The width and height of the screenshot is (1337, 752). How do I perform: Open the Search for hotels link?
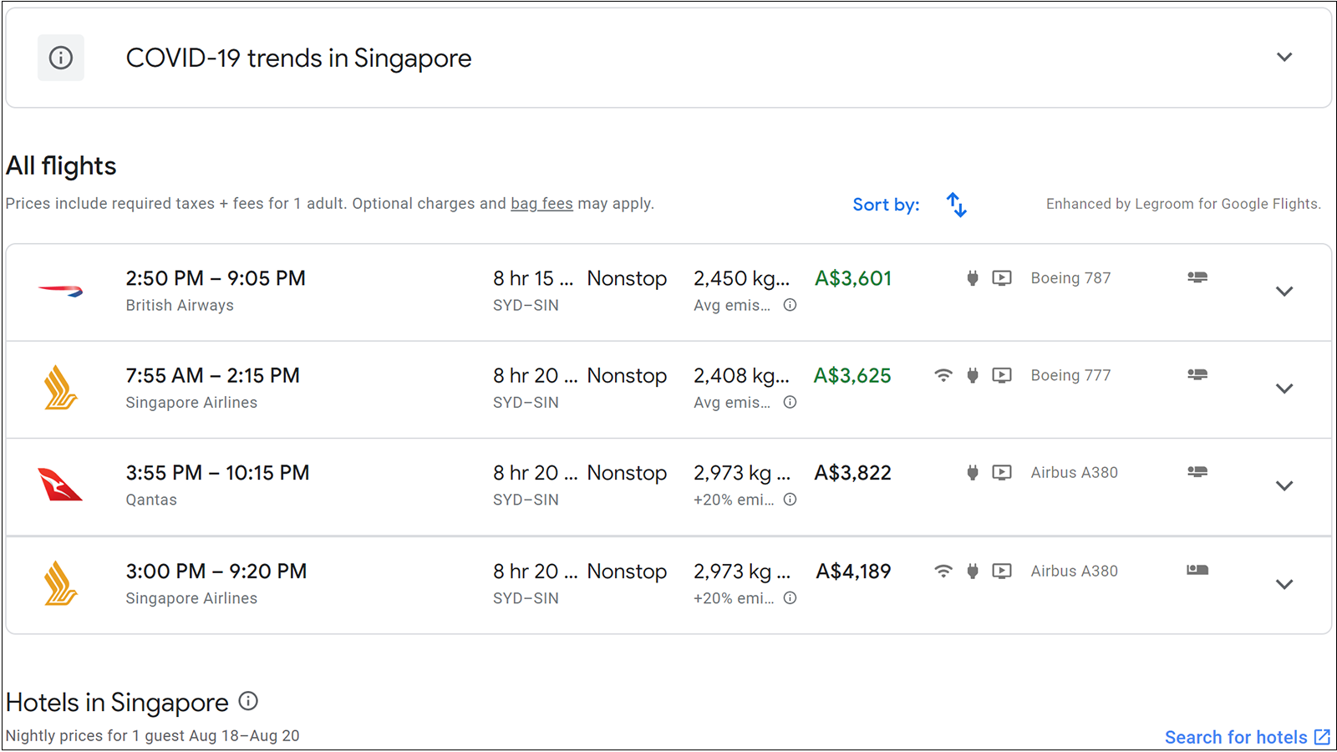(x=1247, y=737)
